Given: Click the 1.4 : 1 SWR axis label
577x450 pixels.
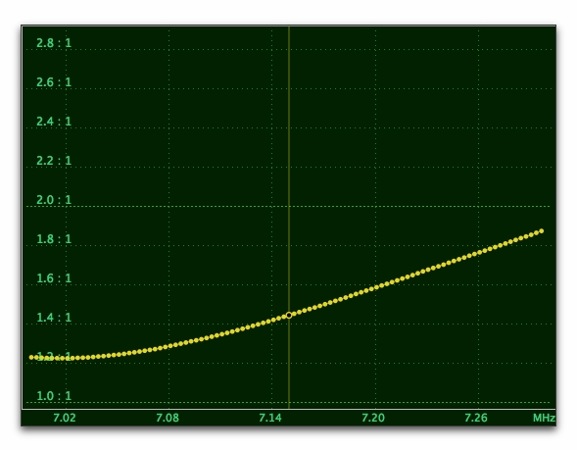Looking at the screenshot, I should (54, 318).
